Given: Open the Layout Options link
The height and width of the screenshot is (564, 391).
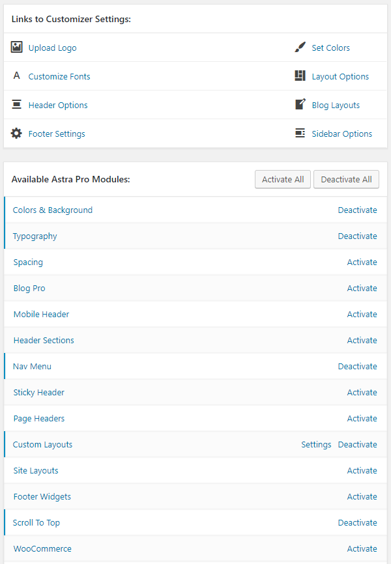Looking at the screenshot, I should click(x=340, y=77).
